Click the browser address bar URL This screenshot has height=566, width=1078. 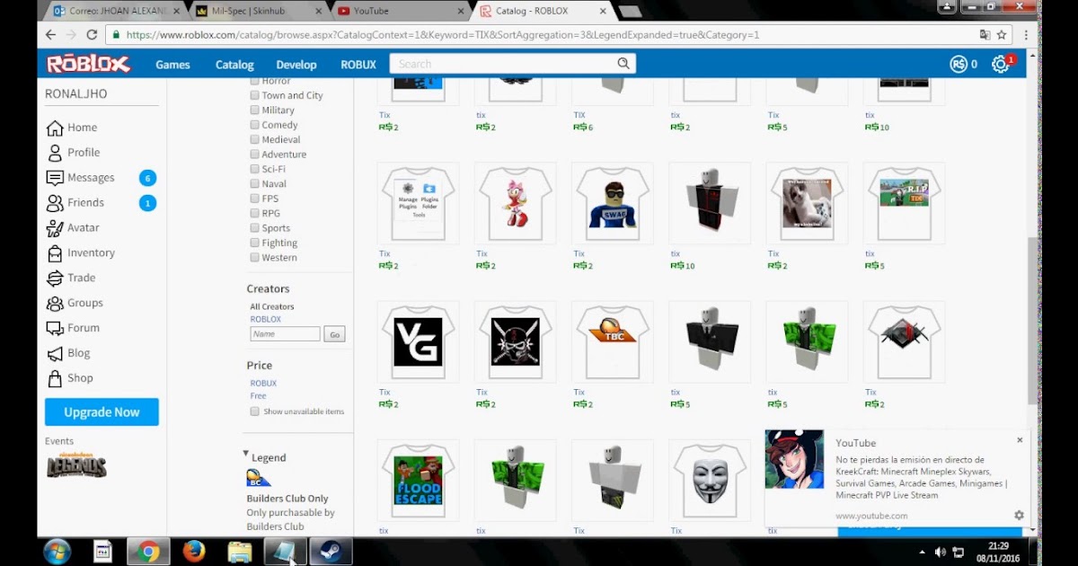(x=443, y=35)
